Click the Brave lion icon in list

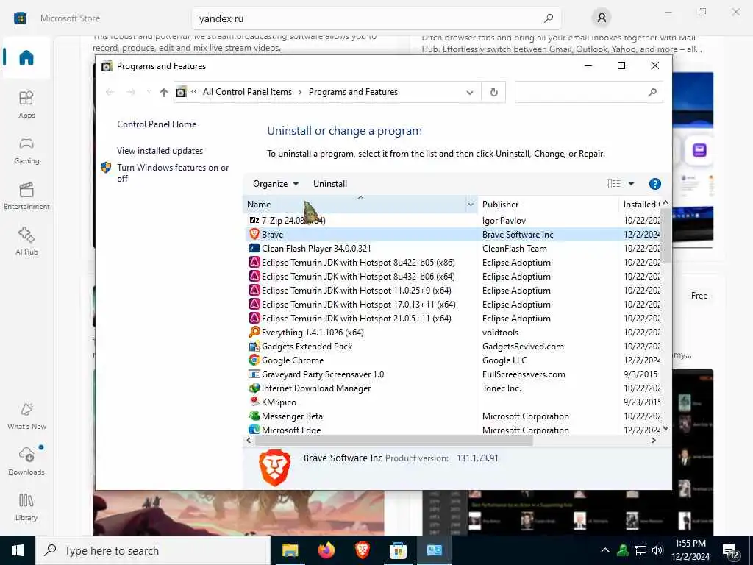point(254,234)
